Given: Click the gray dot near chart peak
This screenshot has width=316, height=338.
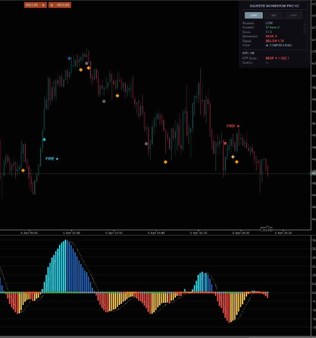Looking at the screenshot, I should [x=86, y=63].
